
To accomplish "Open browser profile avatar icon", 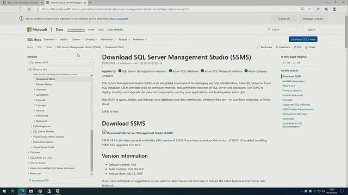I will pyautogui.click(x=334, y=9).
